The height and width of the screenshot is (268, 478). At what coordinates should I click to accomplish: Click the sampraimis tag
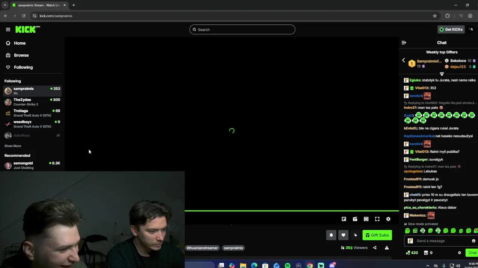click(233, 248)
